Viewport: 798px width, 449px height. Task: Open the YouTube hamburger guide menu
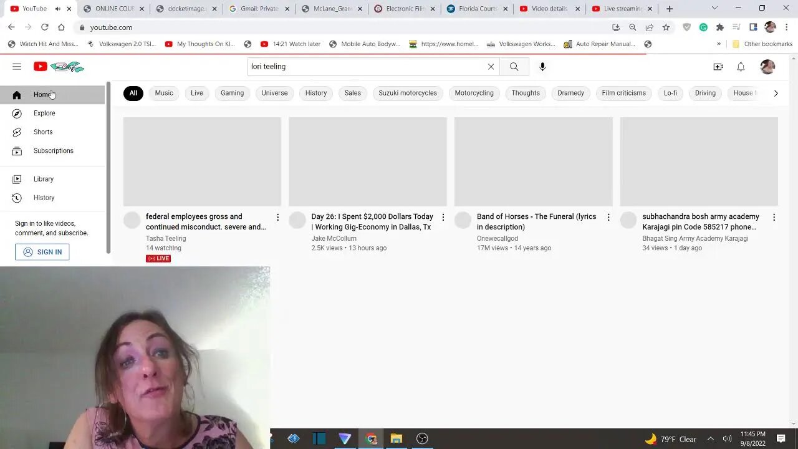17,67
